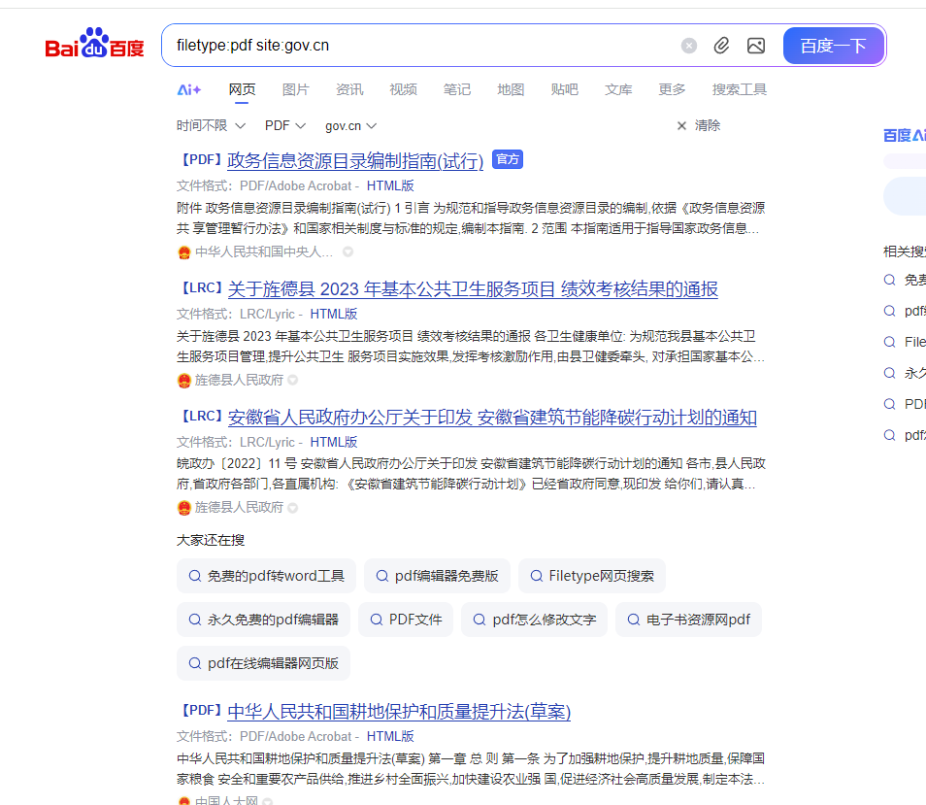
Task: Click 中国人大网 source link
Action: (226, 800)
